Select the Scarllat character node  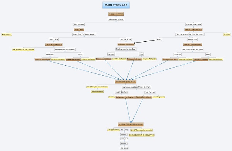[227, 34]
